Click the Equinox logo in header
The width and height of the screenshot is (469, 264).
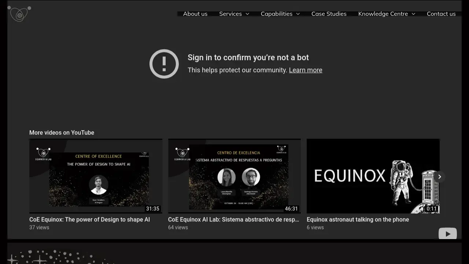point(19,14)
